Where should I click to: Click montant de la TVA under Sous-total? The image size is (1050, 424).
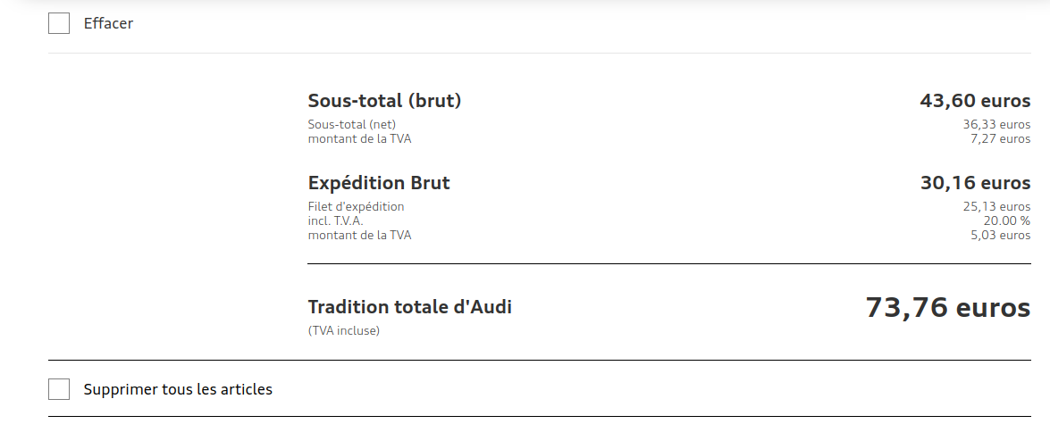tap(359, 138)
